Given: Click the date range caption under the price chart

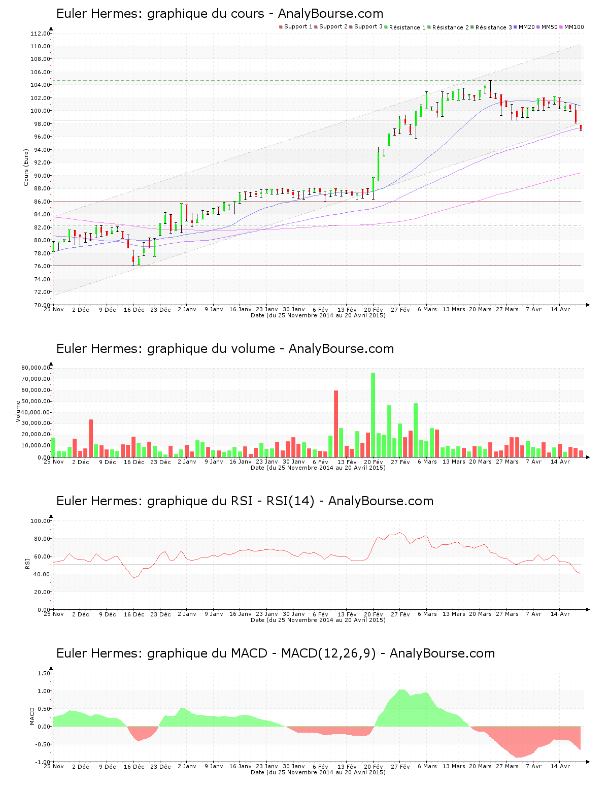Looking at the screenshot, I should point(318,315).
